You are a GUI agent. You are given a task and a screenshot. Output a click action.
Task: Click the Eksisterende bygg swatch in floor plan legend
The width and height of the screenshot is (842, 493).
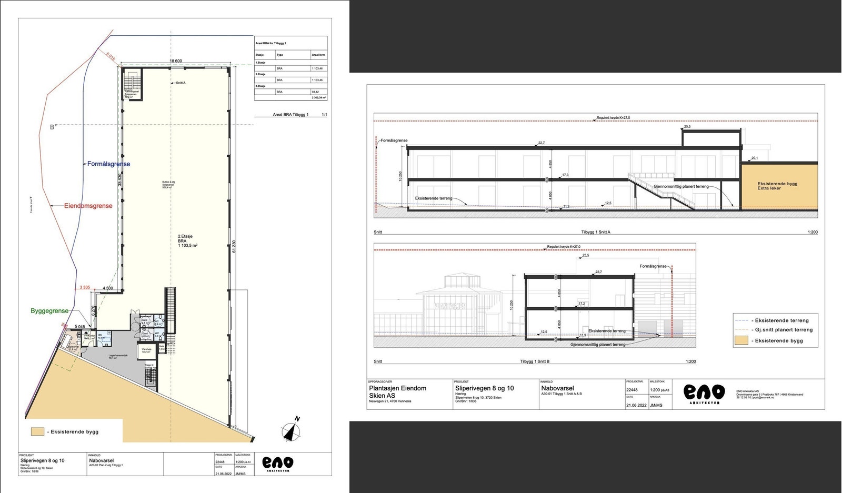(x=37, y=431)
